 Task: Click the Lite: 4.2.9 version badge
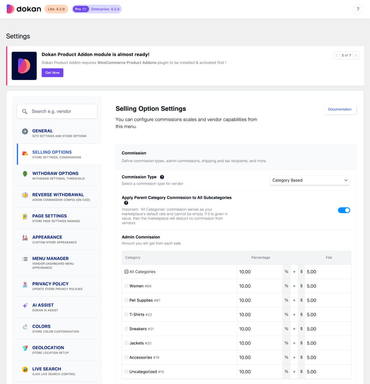click(x=56, y=9)
